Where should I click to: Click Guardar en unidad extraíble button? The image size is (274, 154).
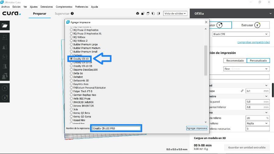coord(247,147)
